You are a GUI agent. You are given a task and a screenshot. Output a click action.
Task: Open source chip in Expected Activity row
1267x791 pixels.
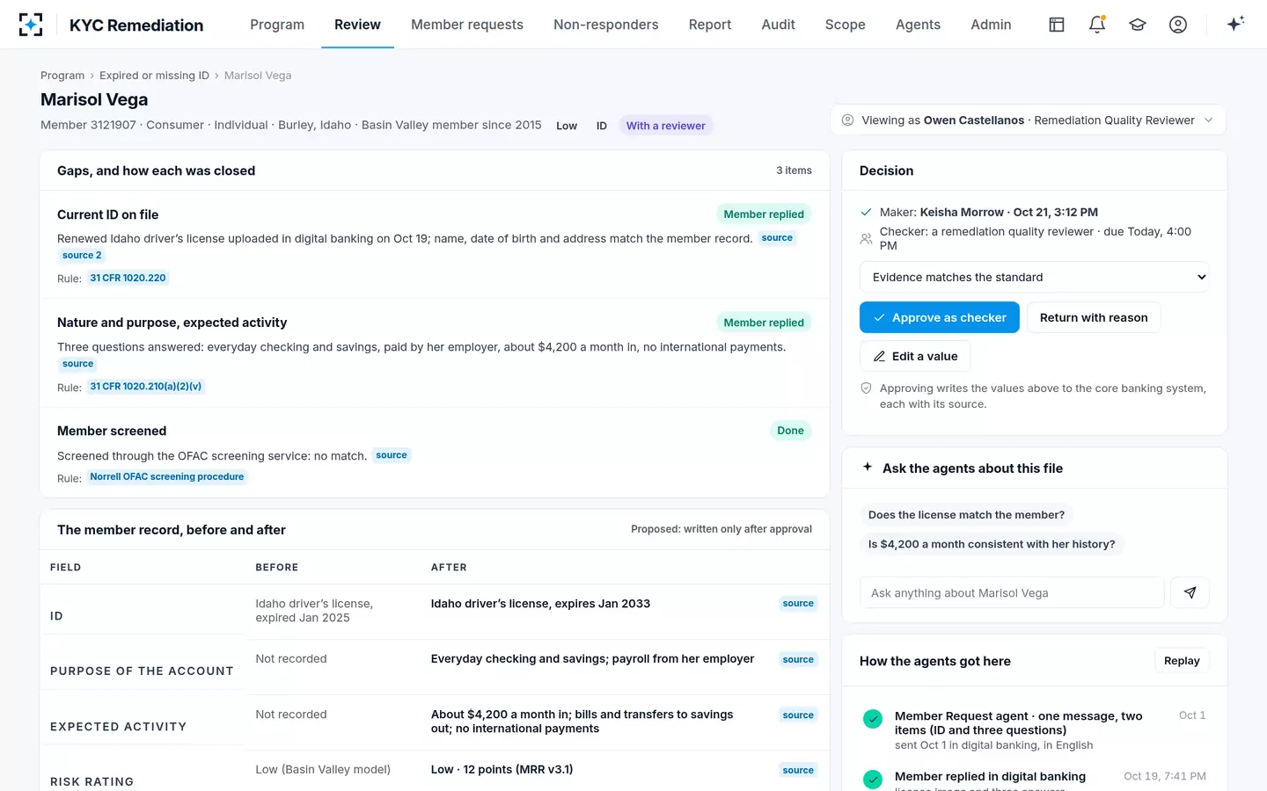(798, 715)
